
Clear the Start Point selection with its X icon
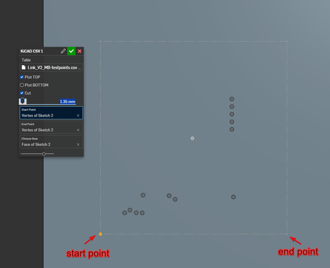[78, 115]
